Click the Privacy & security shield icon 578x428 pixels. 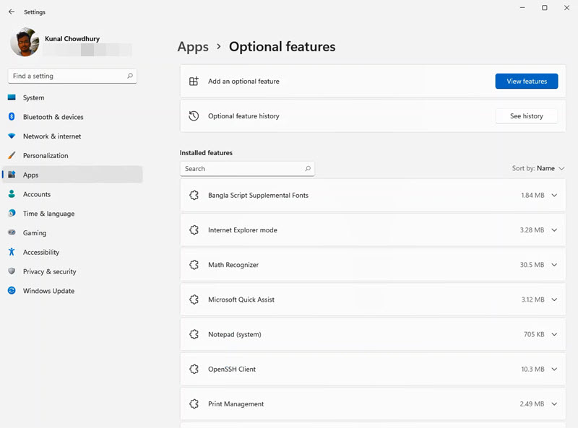point(12,271)
